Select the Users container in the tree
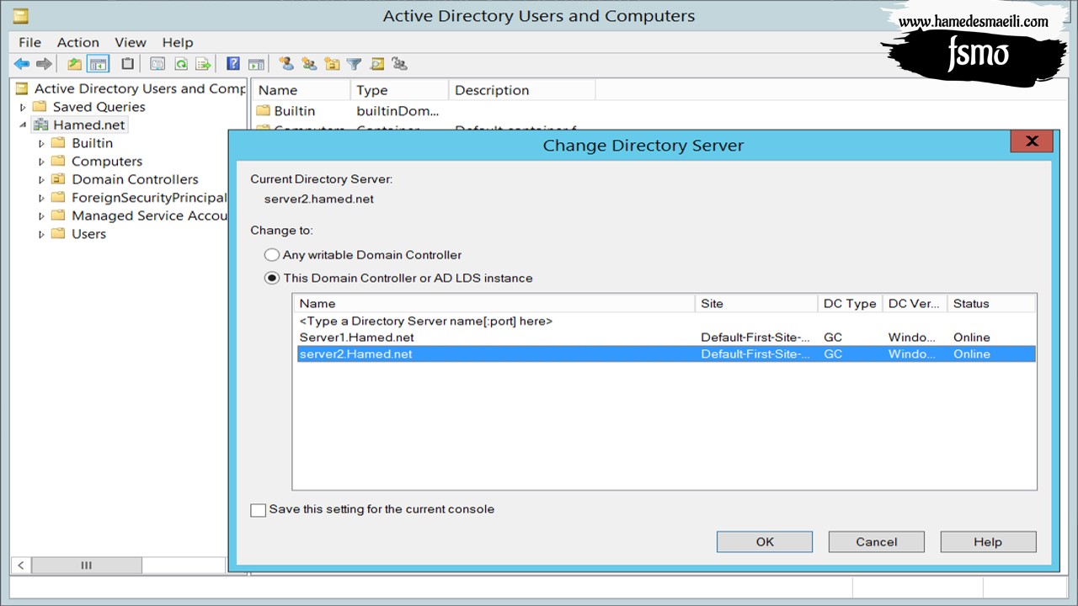The width and height of the screenshot is (1078, 606). 88,234
